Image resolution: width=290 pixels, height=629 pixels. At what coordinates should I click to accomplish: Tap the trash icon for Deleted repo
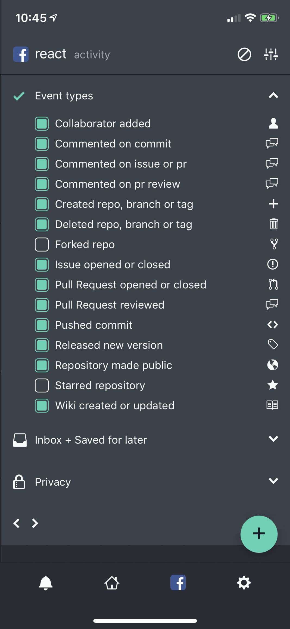273,224
